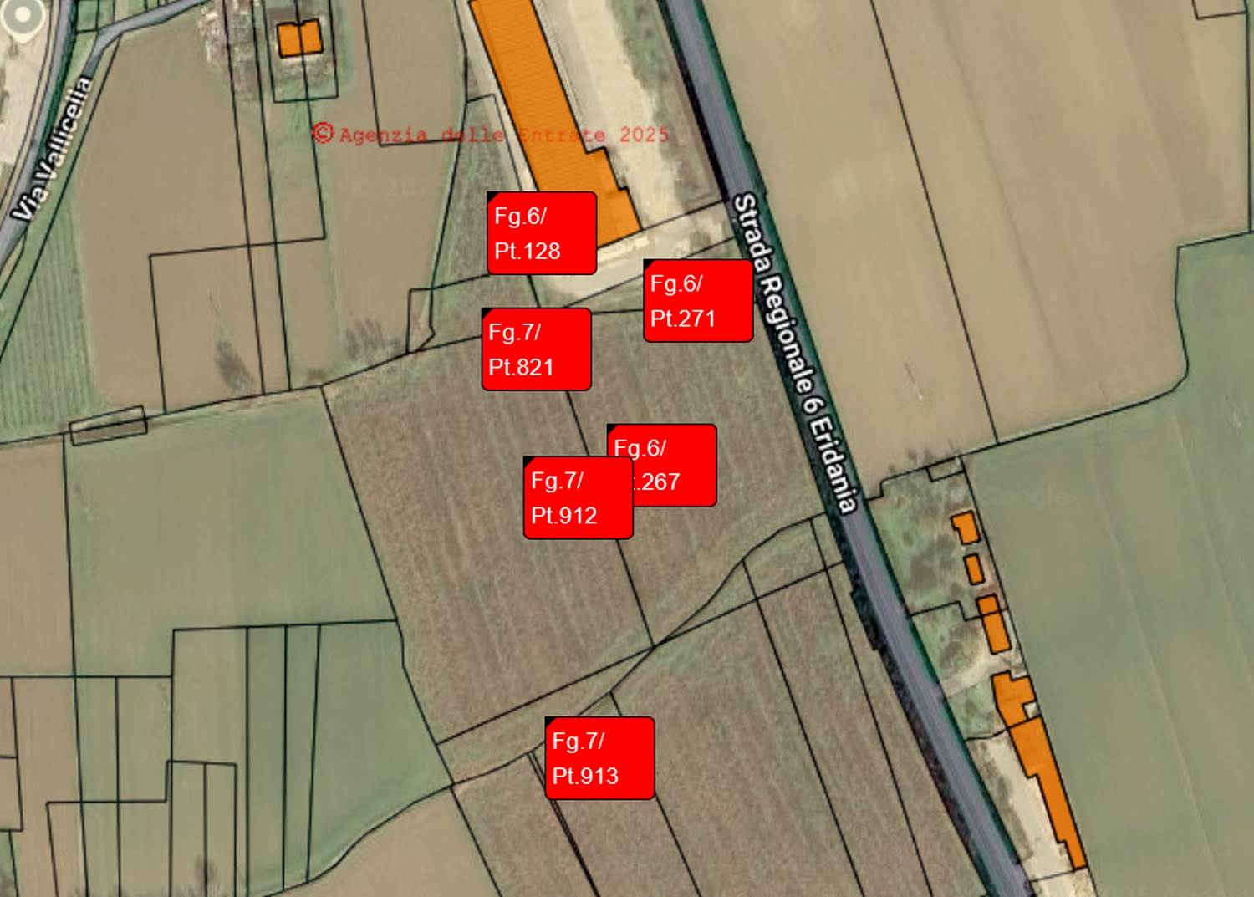Select the Fg.6/Pt.128 parcel label
Image resolution: width=1254 pixels, height=897 pixels.
pos(542,233)
